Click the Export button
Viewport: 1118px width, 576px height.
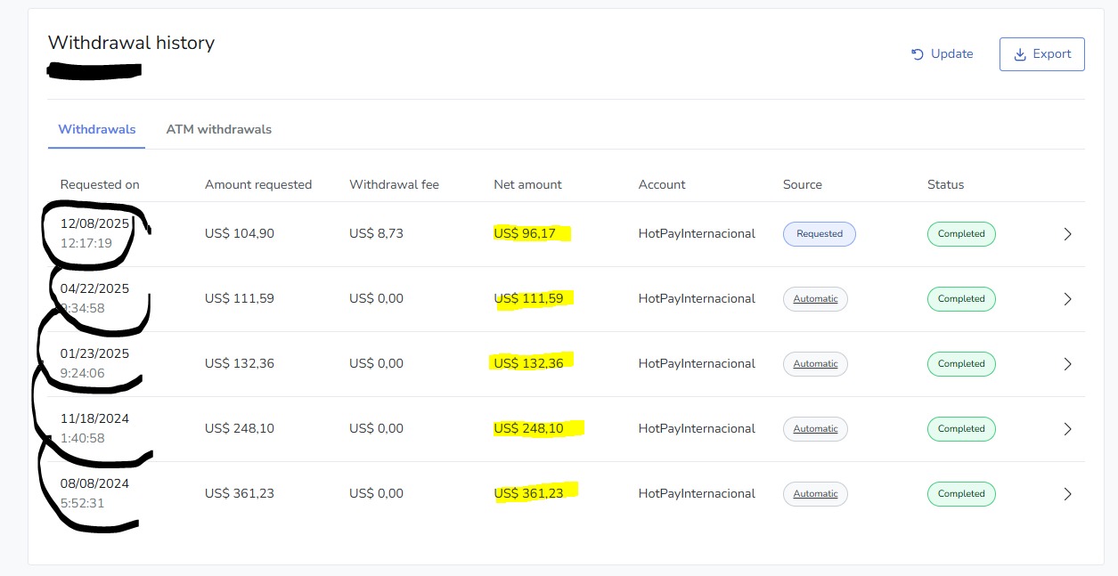tap(1042, 54)
